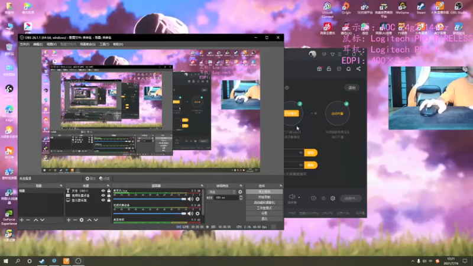This screenshot has height=266, width=473.
Task: Remove the selected scene with the minus icon
Action: pos(28,220)
